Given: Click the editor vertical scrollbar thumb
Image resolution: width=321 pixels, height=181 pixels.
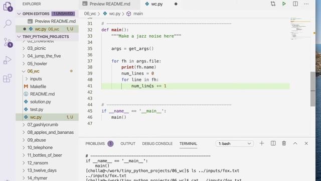Looking at the screenshot, I should click(x=312, y=89).
